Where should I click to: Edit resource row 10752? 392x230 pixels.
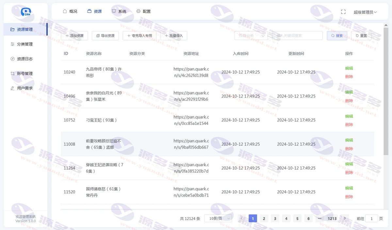(x=349, y=116)
